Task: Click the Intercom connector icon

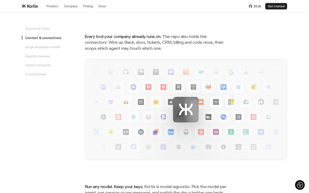Action: tap(193, 87)
